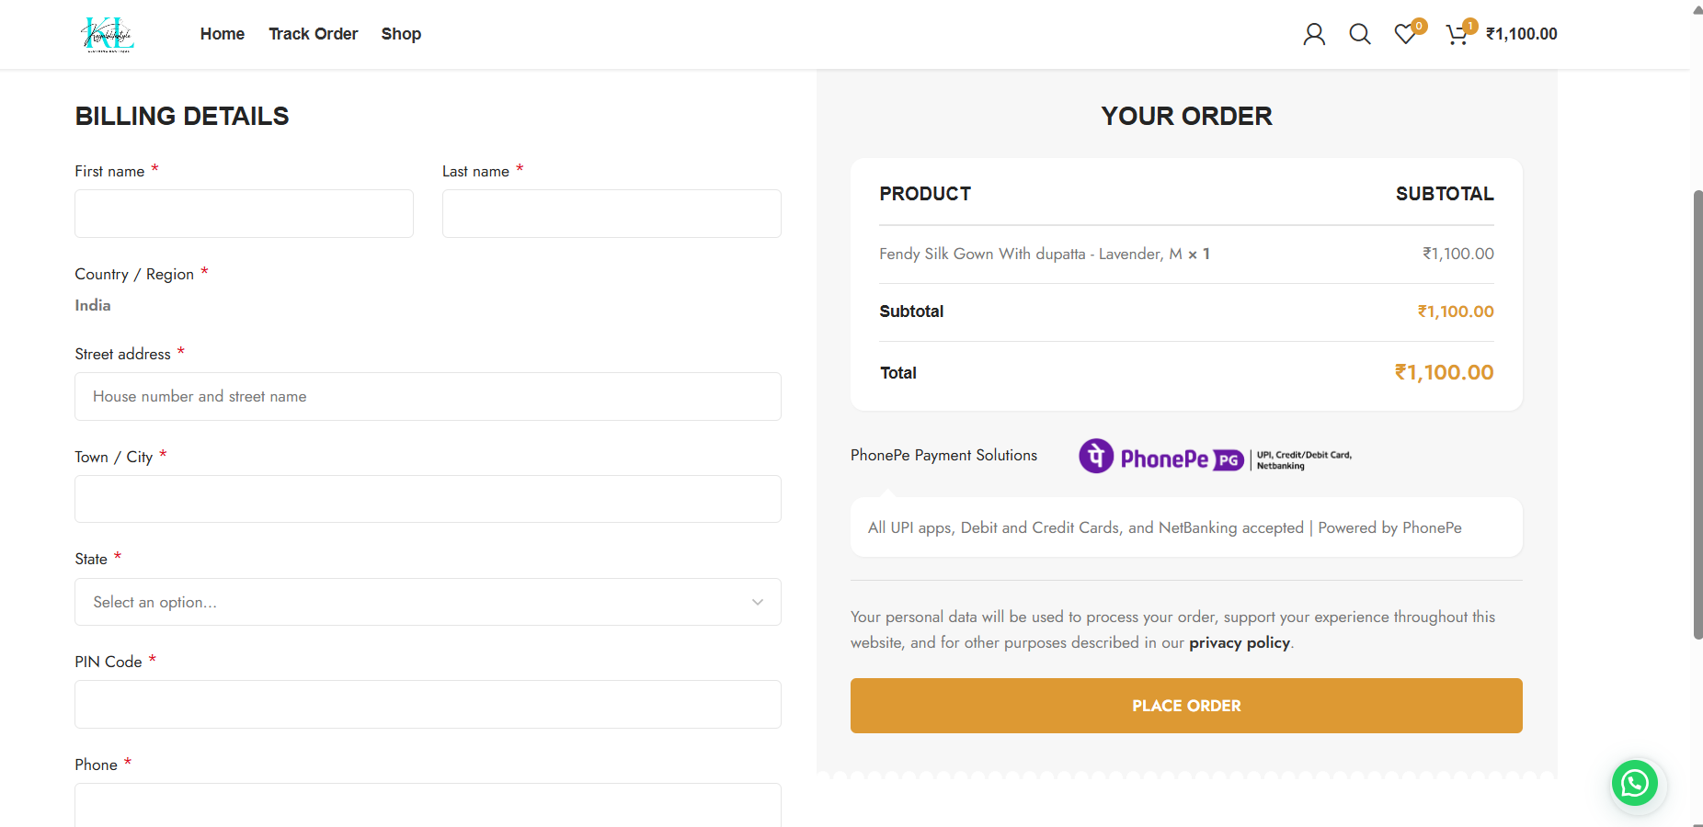Open the privacy policy link

coord(1239,642)
